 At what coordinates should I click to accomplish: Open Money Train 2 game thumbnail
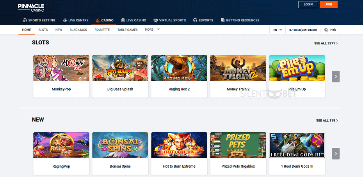pos(238,68)
